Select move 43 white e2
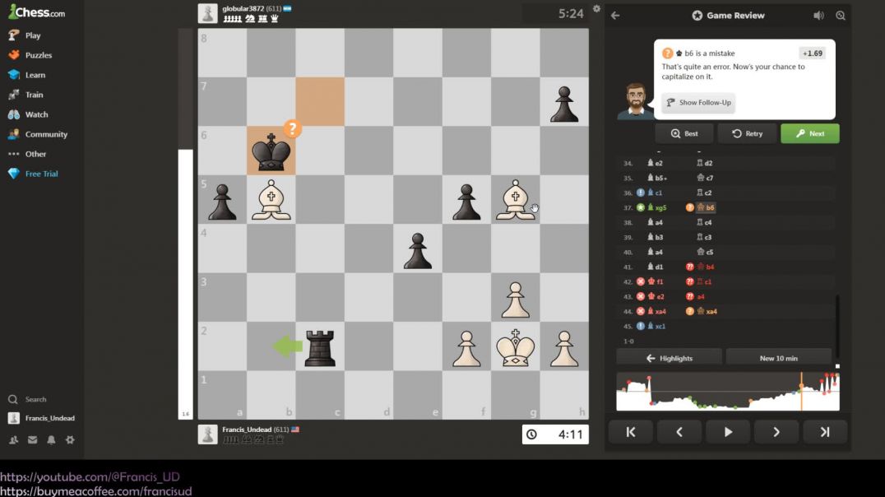885x497 pixels. click(656, 296)
